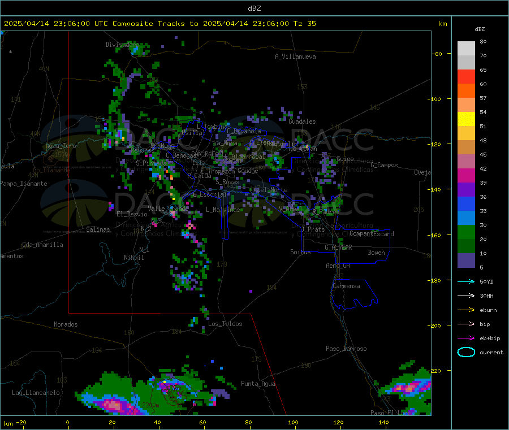
Task: Pick the light blue 30-35 dBZ swatch
Action: point(466,218)
